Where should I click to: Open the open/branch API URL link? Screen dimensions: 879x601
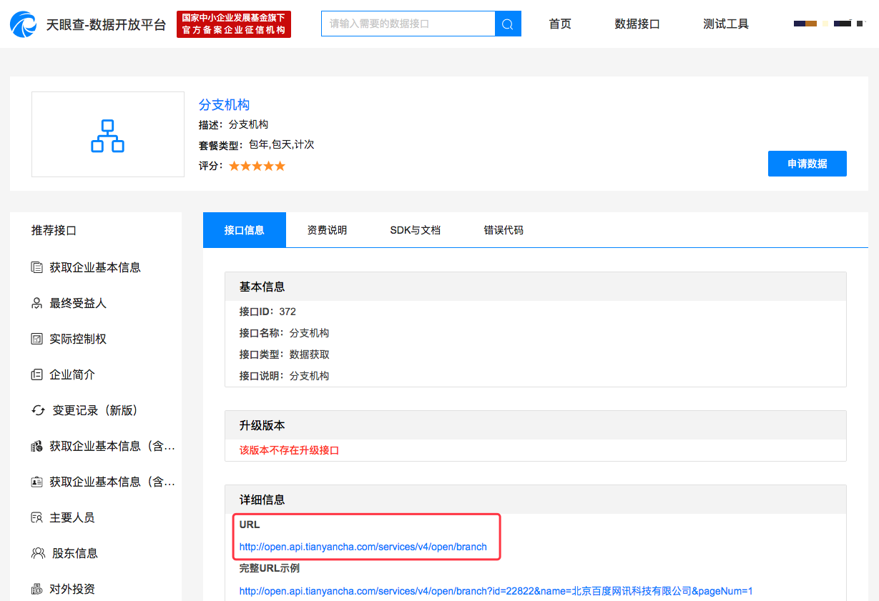tap(363, 547)
